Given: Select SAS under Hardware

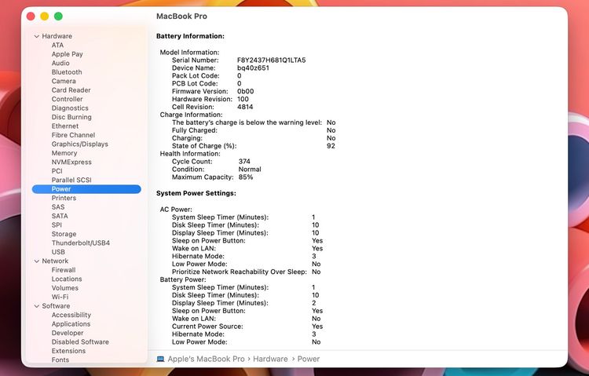Looking at the screenshot, I should (x=58, y=207).
